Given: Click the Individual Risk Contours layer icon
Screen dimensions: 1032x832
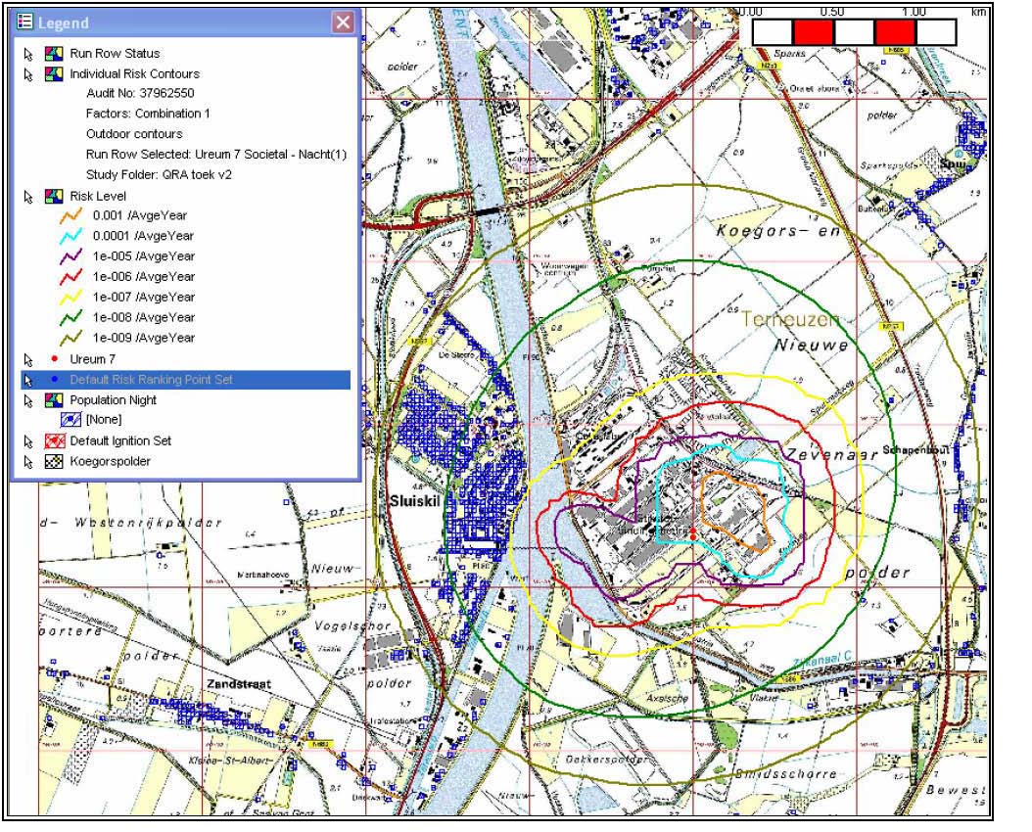Looking at the screenshot, I should (x=54, y=73).
